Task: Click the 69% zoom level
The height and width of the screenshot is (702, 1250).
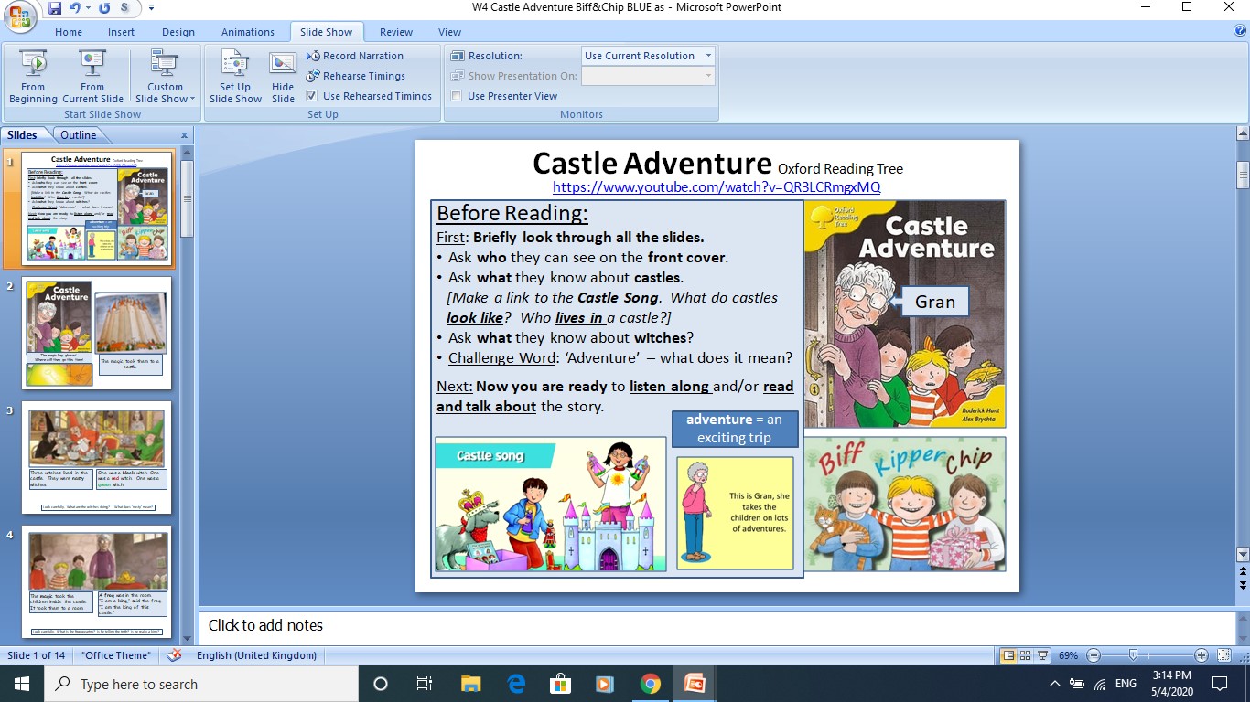Action: click(x=1068, y=655)
